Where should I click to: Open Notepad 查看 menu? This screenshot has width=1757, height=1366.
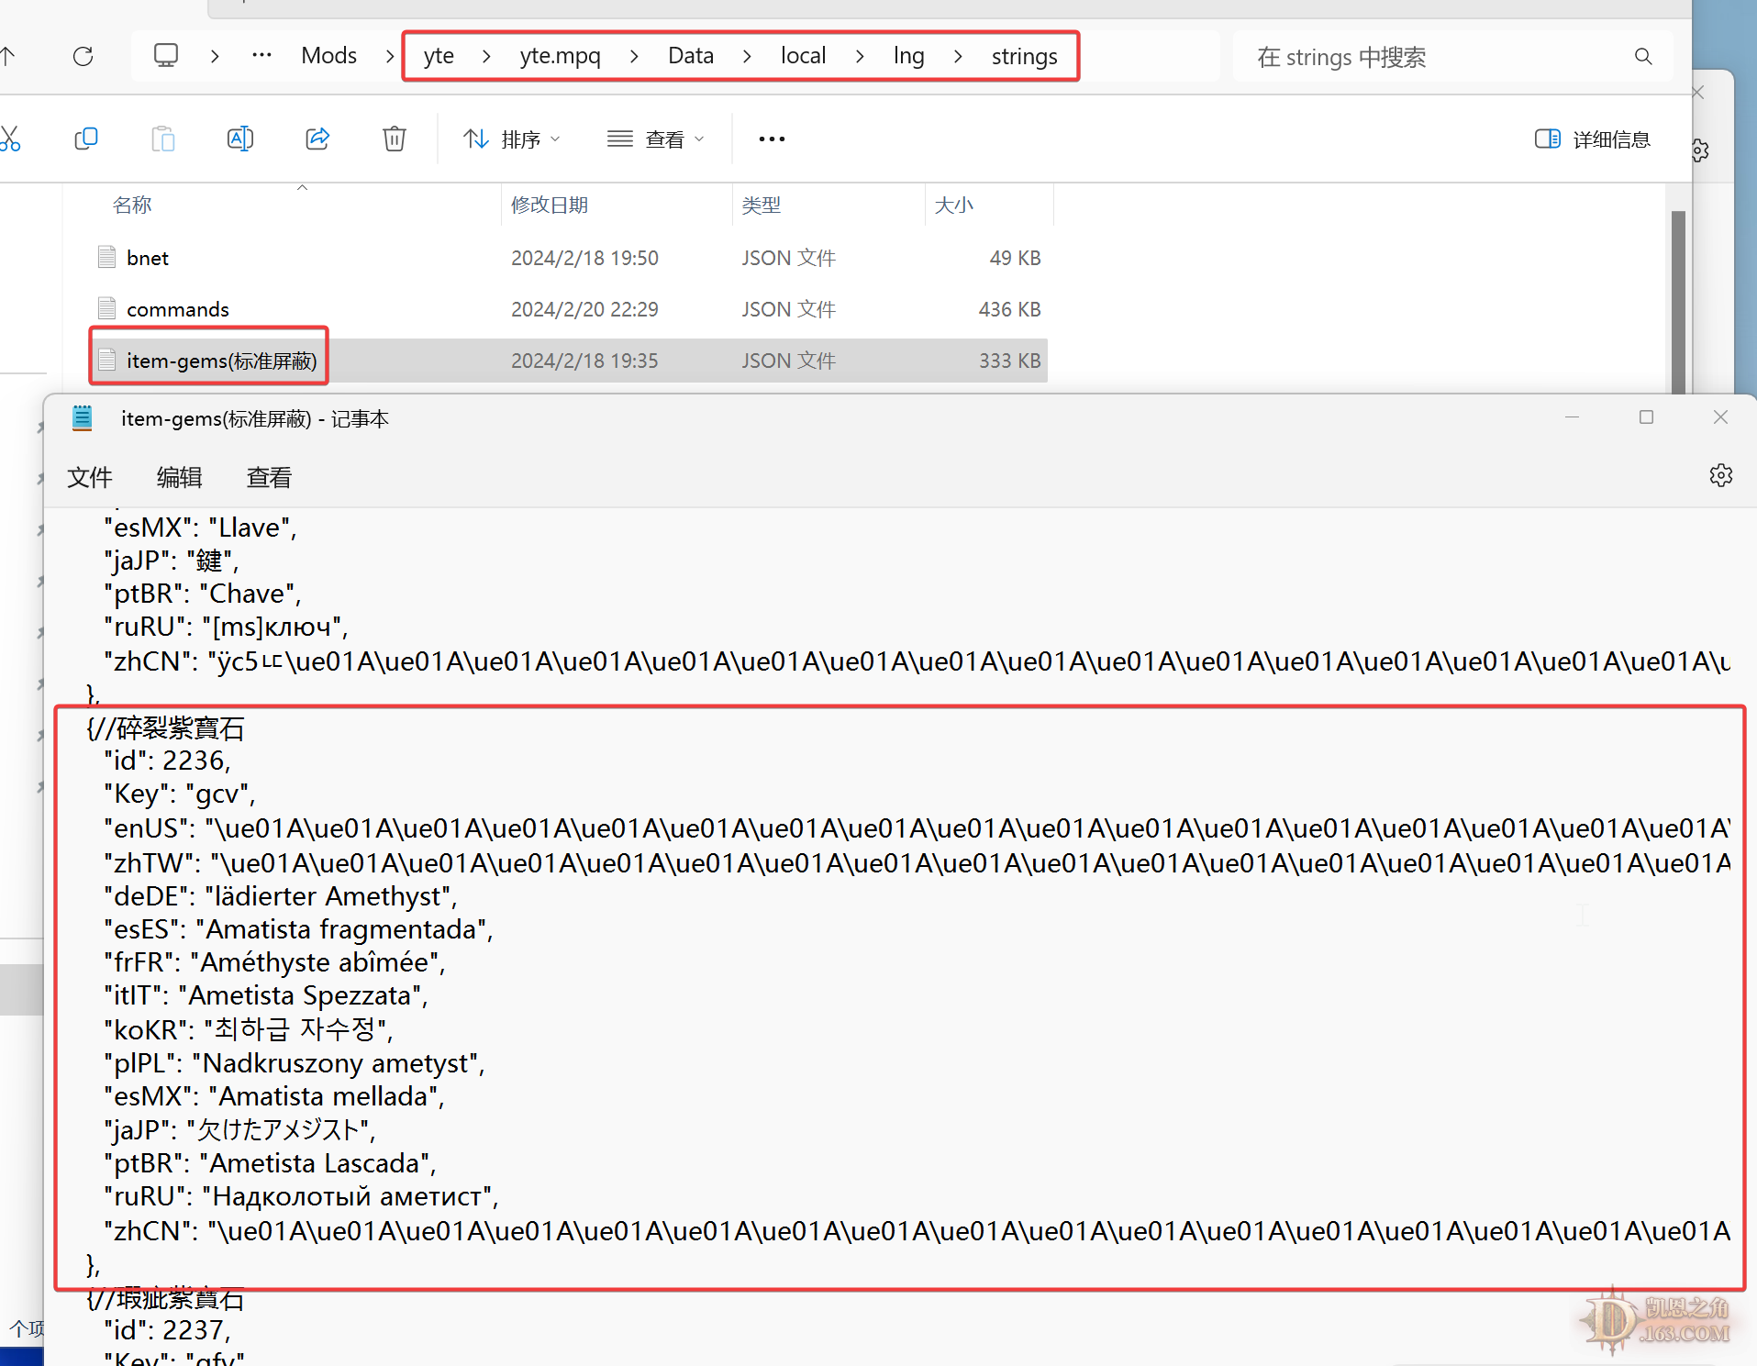coord(269,477)
